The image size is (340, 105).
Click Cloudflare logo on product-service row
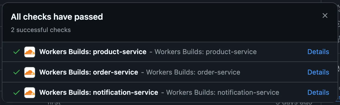(x=30, y=52)
